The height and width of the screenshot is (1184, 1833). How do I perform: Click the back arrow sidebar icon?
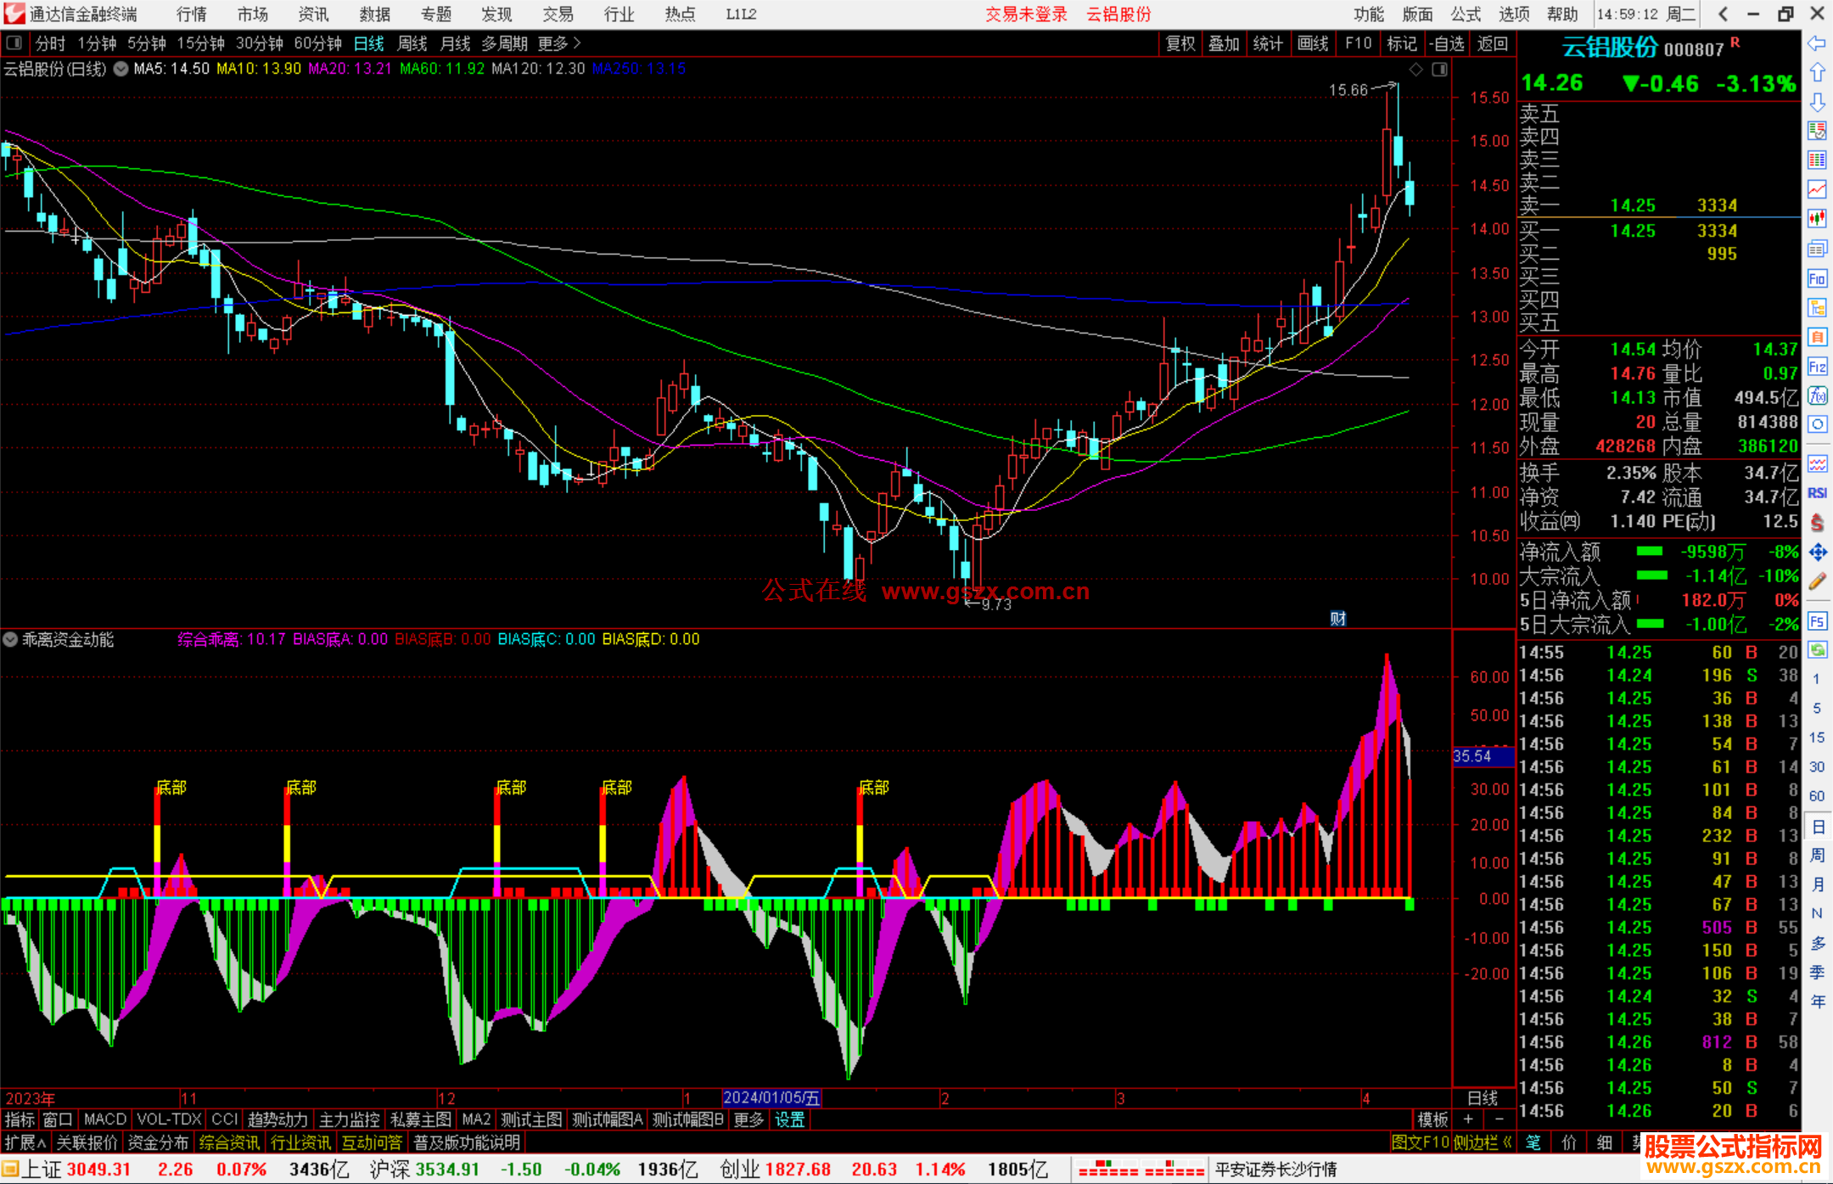point(1817,43)
